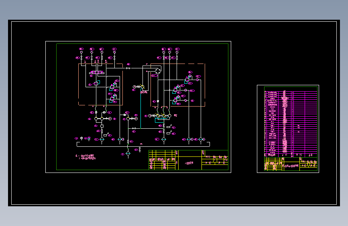Select the magenta parts list table sheet
This screenshot has height=226, width=348.
[288, 129]
